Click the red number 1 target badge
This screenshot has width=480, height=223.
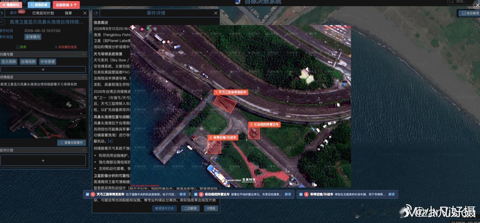[x=93, y=194]
